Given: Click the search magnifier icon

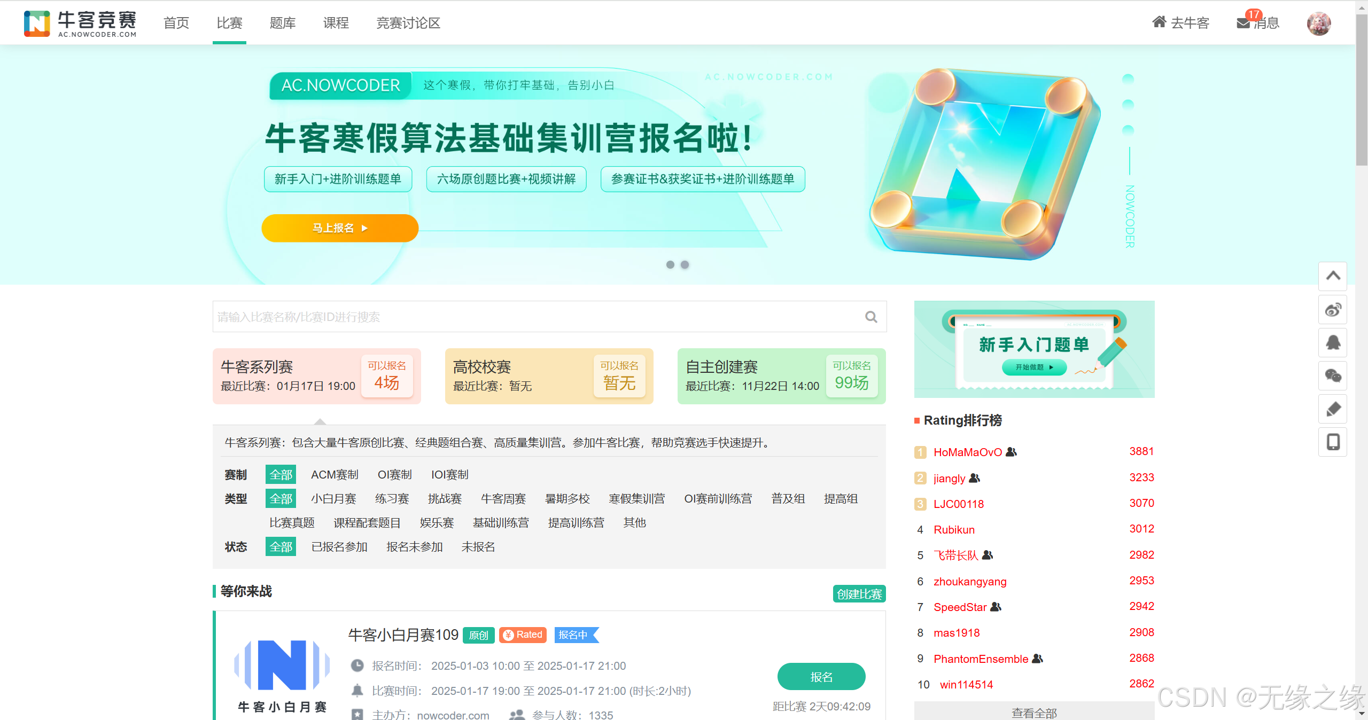Looking at the screenshot, I should click(x=870, y=317).
